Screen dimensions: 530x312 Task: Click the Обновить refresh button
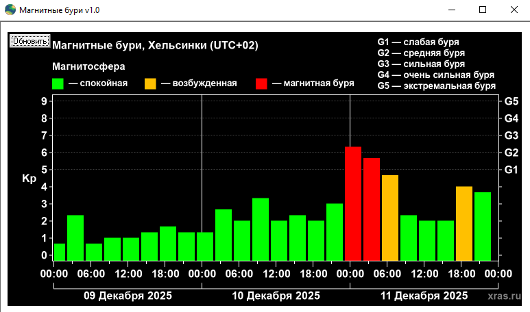click(29, 40)
